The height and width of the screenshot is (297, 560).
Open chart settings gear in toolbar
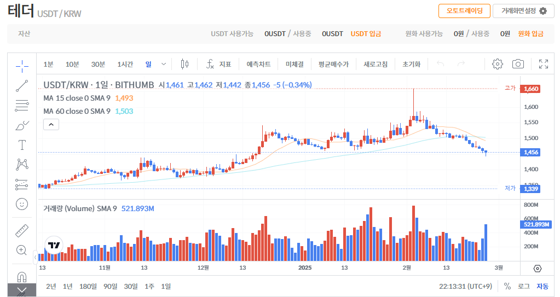(x=497, y=64)
